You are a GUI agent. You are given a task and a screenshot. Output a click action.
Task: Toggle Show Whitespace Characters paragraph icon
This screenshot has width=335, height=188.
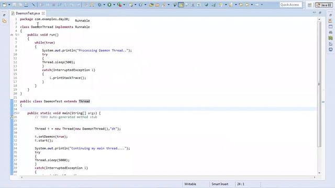(199, 5)
